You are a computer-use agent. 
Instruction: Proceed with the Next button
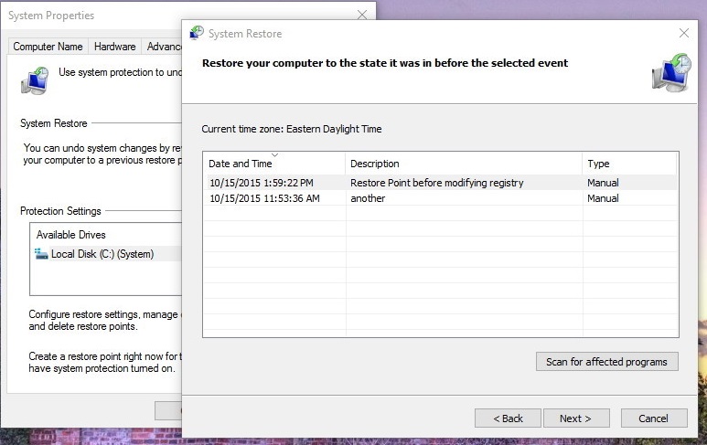(576, 419)
